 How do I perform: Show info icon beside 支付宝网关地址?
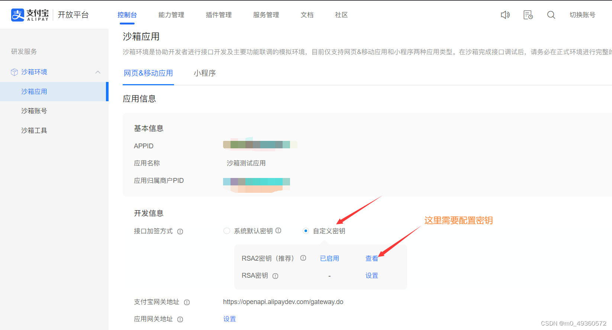click(x=187, y=302)
